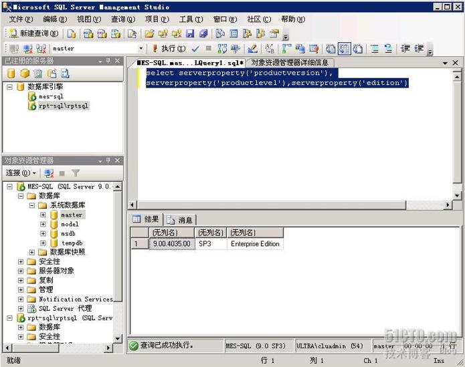
Task: Click the Cancel Executing Query stop icon
Action: pyautogui.click(x=209, y=48)
